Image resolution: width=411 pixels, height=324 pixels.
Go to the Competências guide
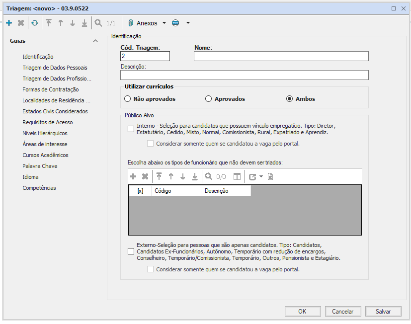[39, 188]
